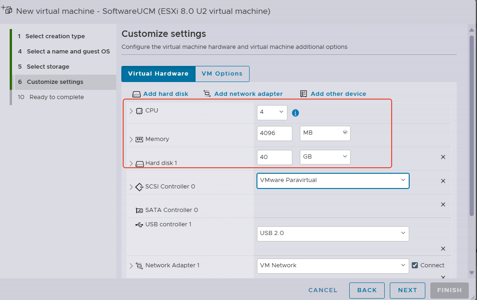
Task: Open the CPU count dropdown
Action: (272, 112)
